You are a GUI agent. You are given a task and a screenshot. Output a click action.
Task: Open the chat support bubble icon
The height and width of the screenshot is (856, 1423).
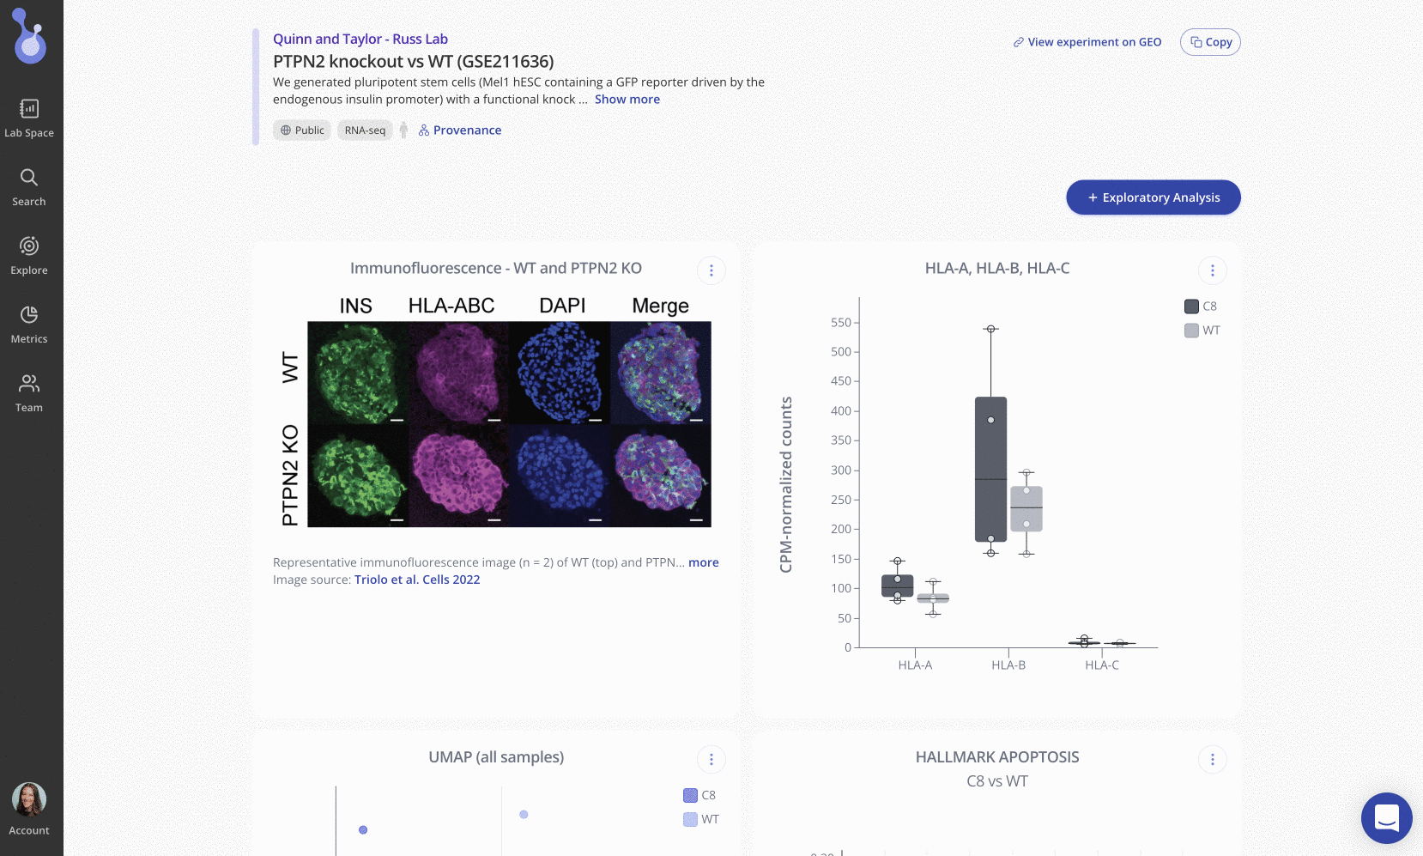click(x=1386, y=818)
